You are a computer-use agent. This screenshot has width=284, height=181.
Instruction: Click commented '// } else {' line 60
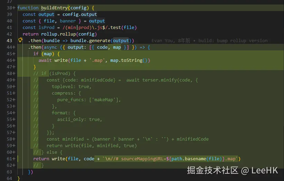(48, 152)
